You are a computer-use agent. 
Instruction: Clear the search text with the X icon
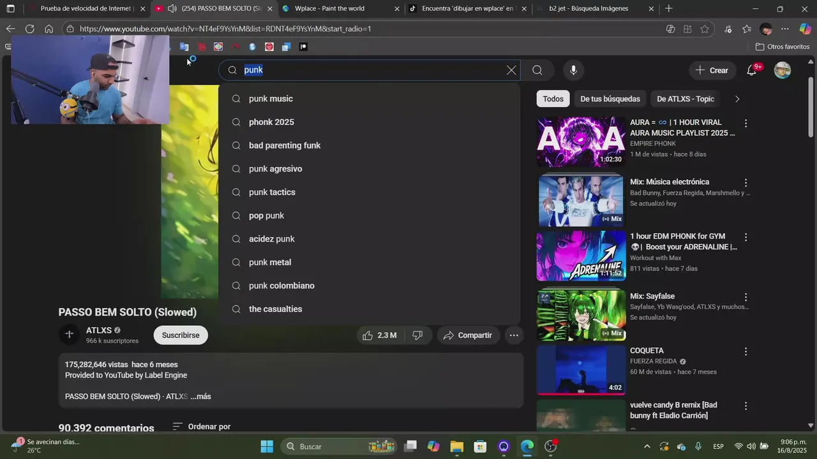511,70
